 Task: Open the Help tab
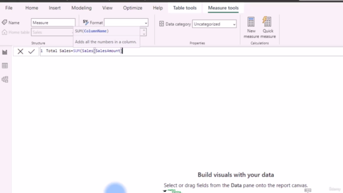point(158,8)
